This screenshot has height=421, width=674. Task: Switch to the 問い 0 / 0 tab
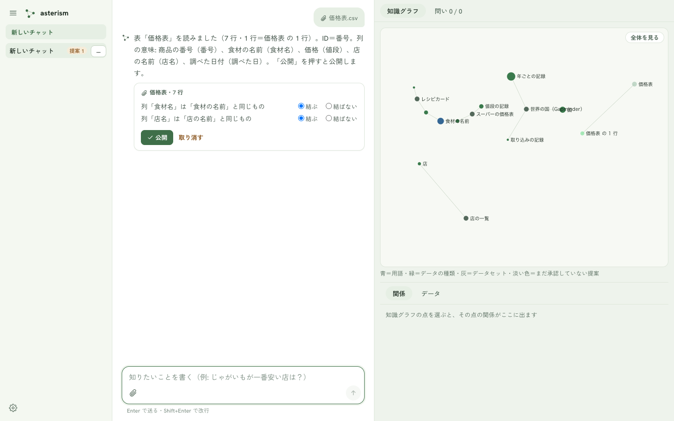pyautogui.click(x=448, y=11)
